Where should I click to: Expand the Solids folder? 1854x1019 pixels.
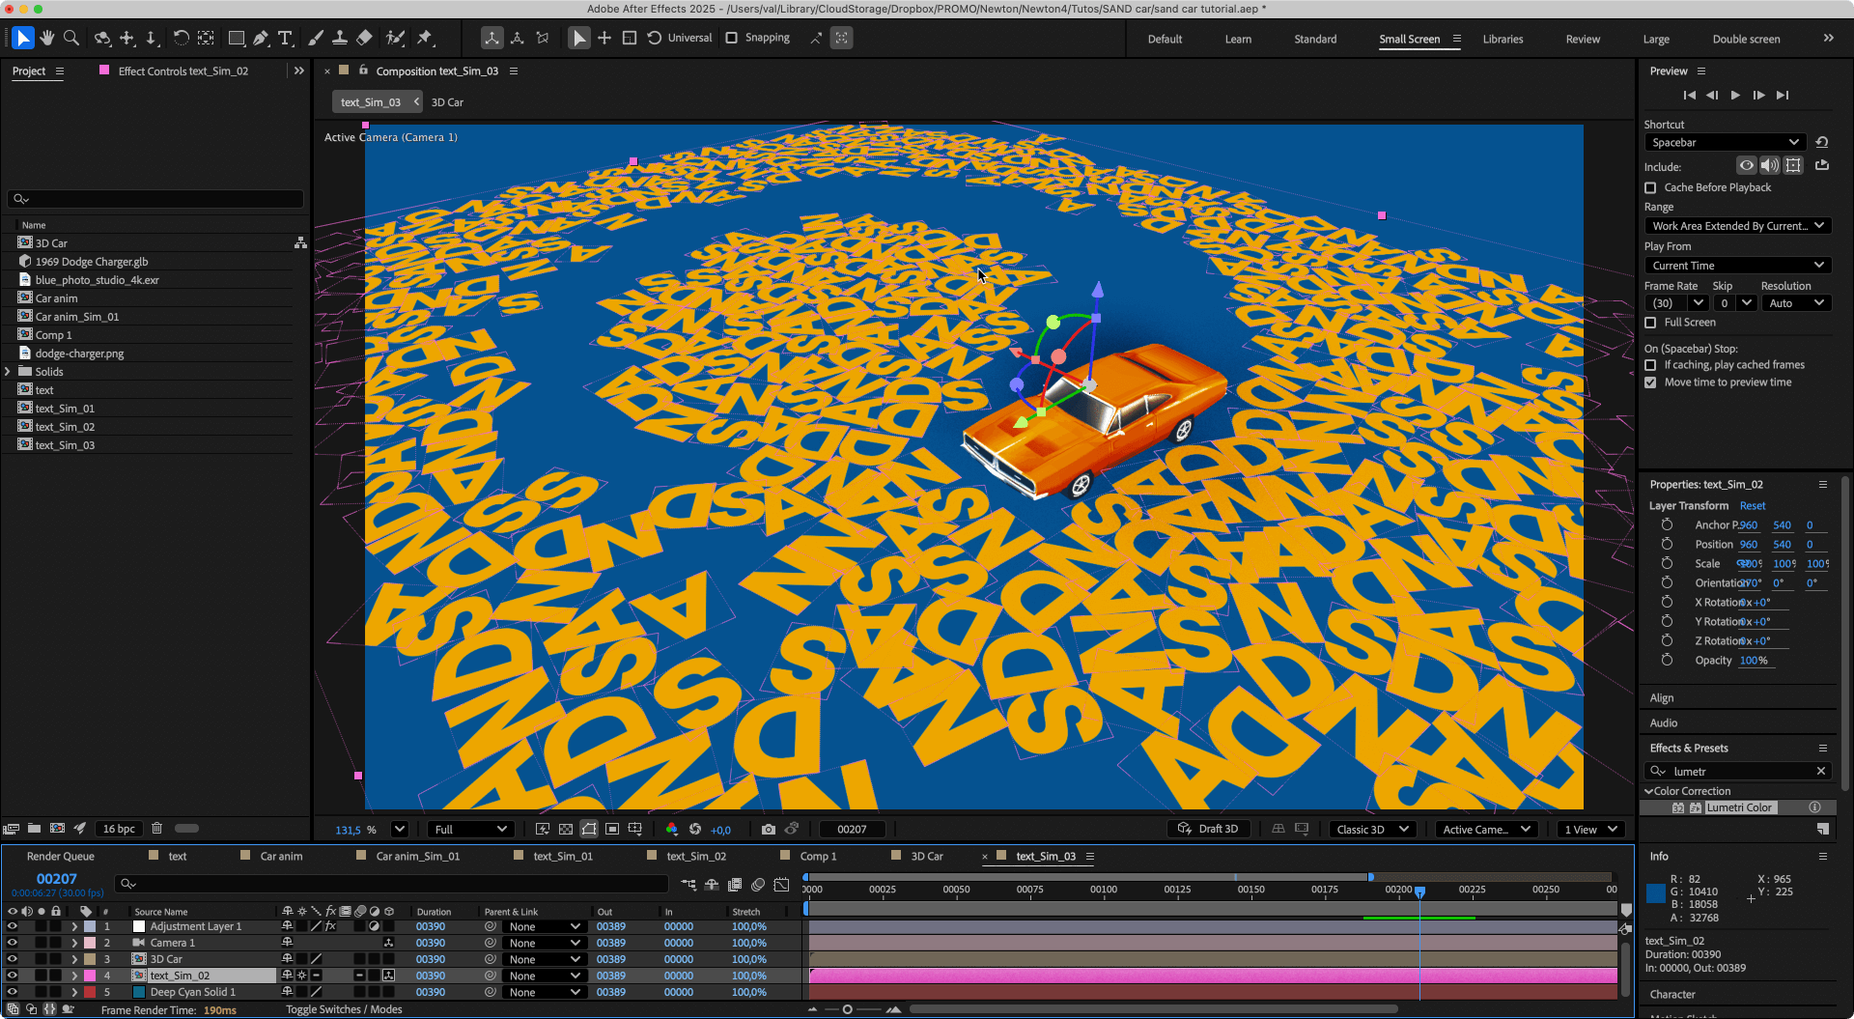(8, 372)
